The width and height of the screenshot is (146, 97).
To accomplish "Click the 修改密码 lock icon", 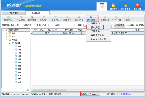I will pos(114,5).
